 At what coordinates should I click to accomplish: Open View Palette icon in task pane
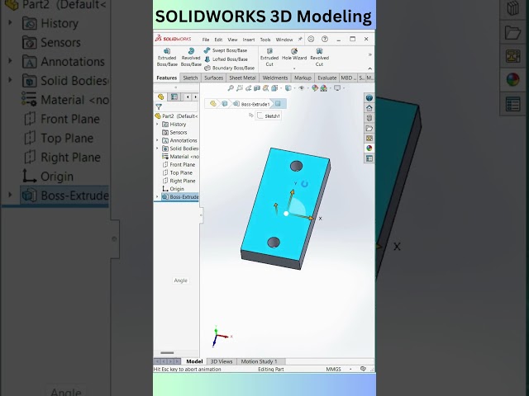tap(369, 139)
